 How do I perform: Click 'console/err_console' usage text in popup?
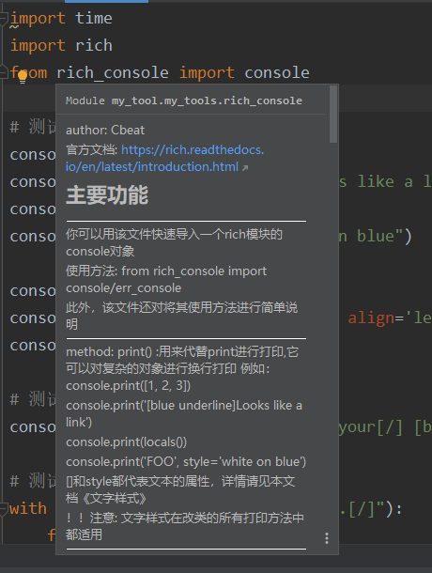click(124, 288)
